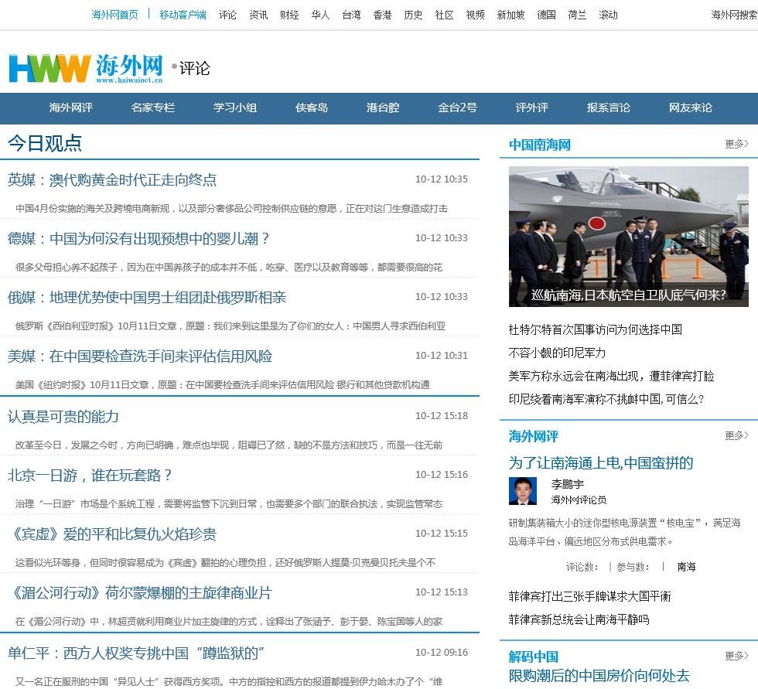Screen dimensions: 758x689
Task: Open article 英媒：澳代购黄金时代正走向终点
Action: [x=112, y=179]
